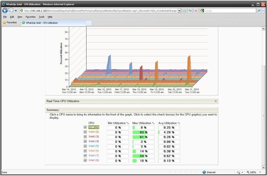The image size is (267, 176).
Task: Click the 18 % max utilization value
Action: 143,161
